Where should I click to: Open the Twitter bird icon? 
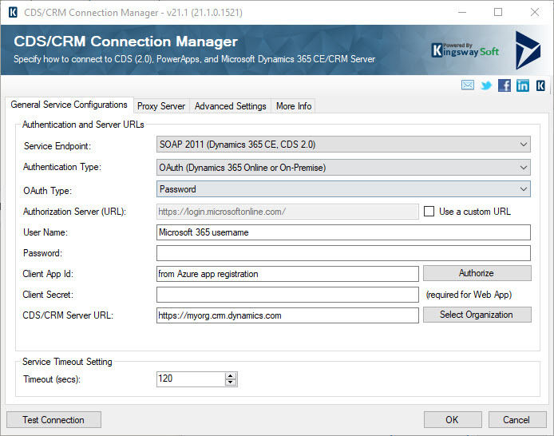(x=486, y=85)
